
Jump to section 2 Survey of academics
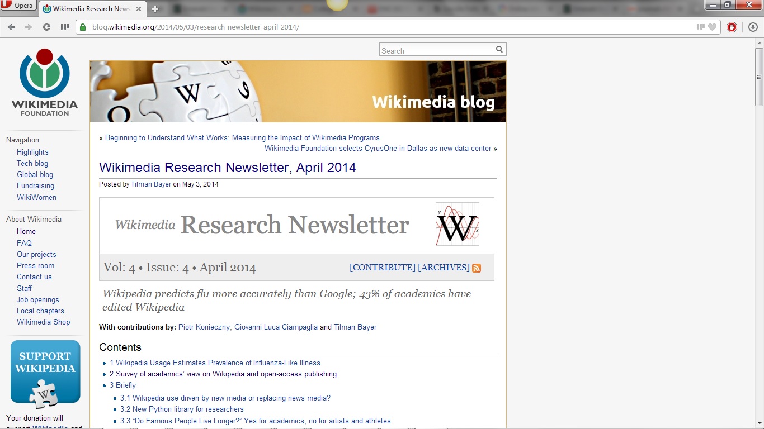pyautogui.click(x=223, y=374)
